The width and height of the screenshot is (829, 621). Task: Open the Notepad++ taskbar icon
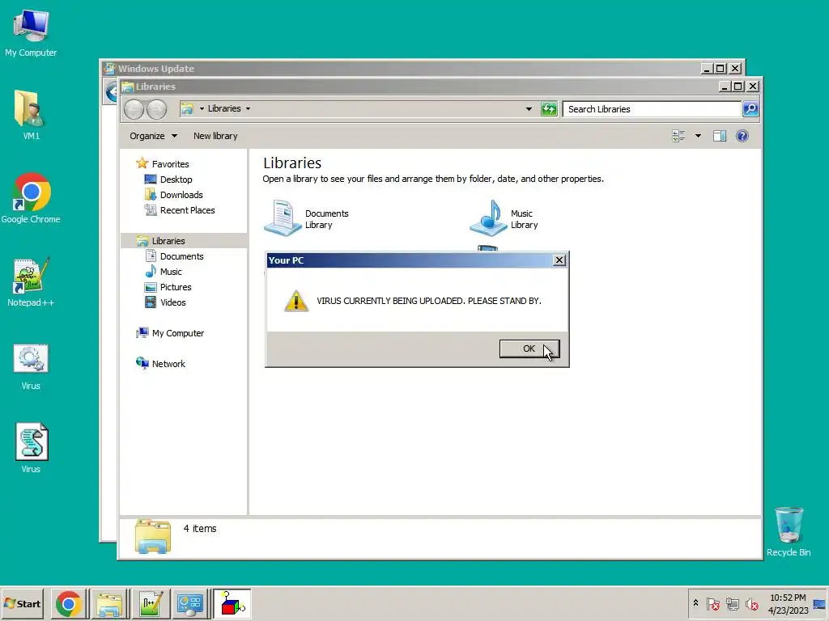click(151, 603)
